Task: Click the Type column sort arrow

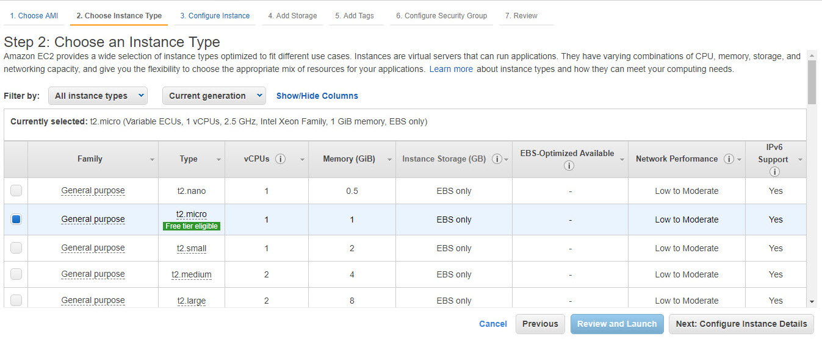Action: click(218, 160)
